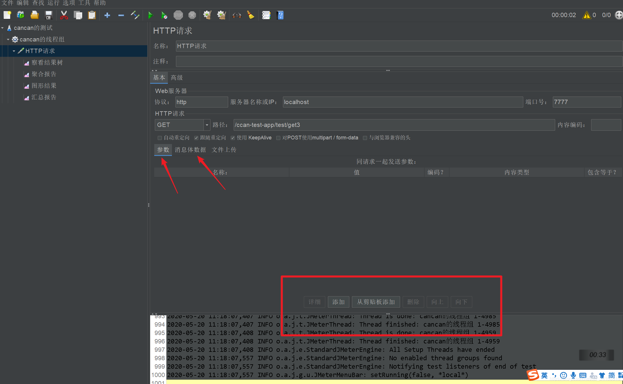The image size is (623, 384).
Task: Select the 参数 tab
Action: [x=163, y=150]
